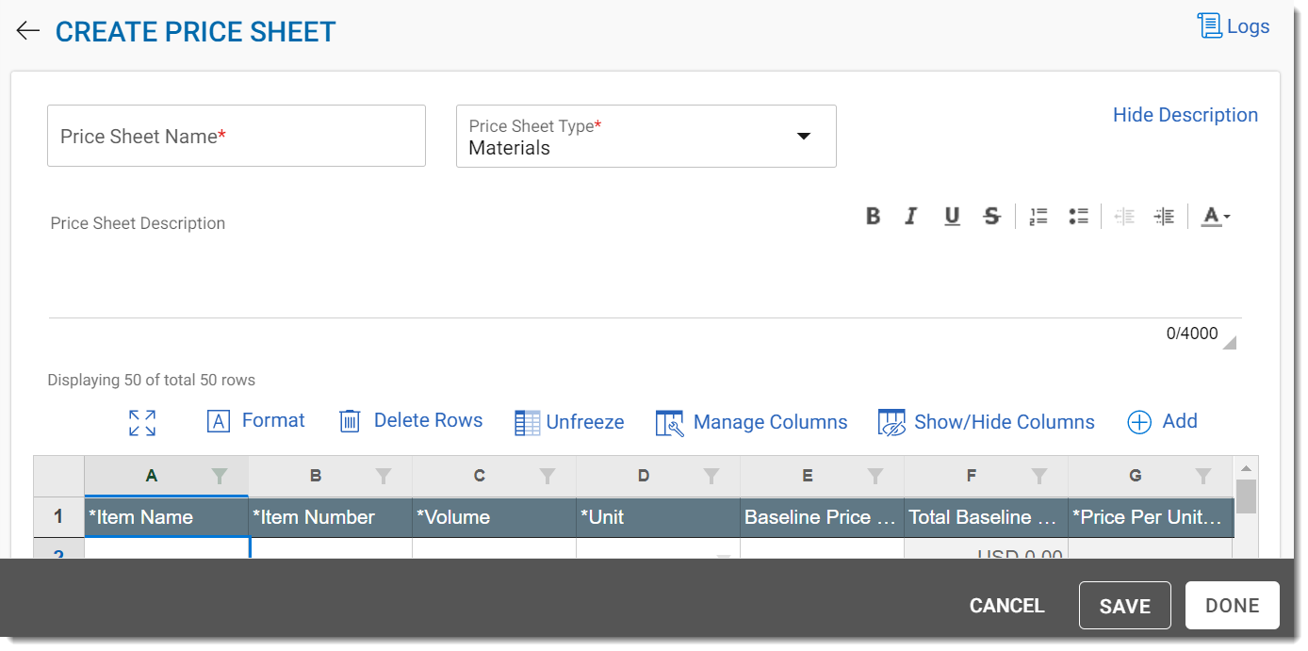This screenshot has width=1308, height=651.
Task: Open Show/Hide Columns options
Action: pyautogui.click(x=986, y=422)
